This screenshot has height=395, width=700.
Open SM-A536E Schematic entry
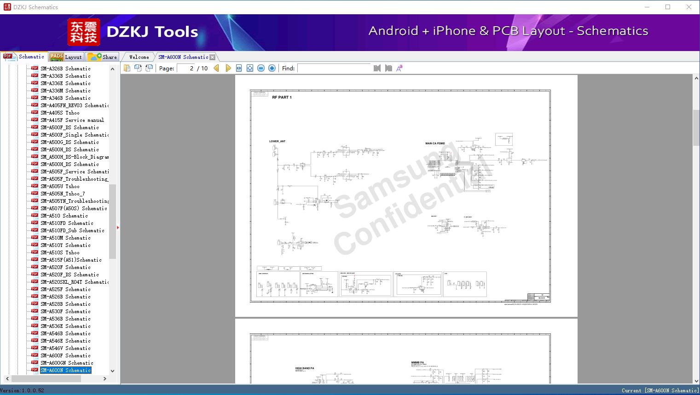pos(65,326)
